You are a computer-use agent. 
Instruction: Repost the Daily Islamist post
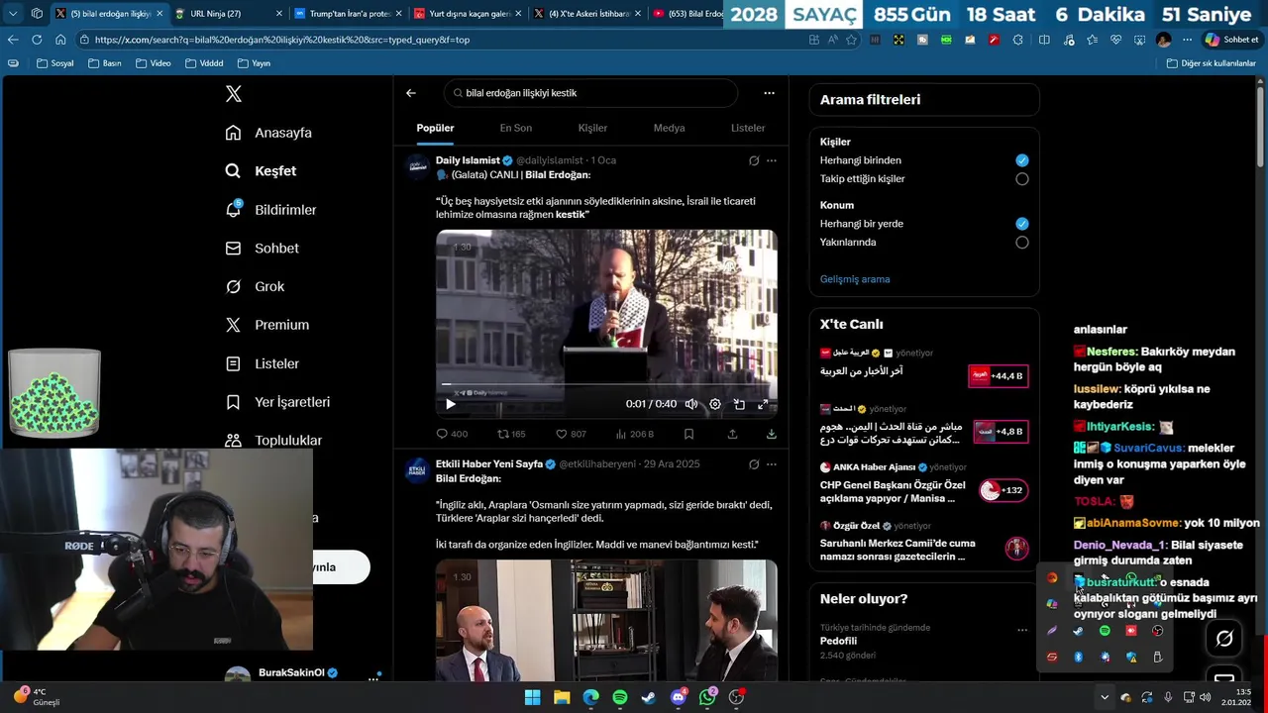pos(511,434)
